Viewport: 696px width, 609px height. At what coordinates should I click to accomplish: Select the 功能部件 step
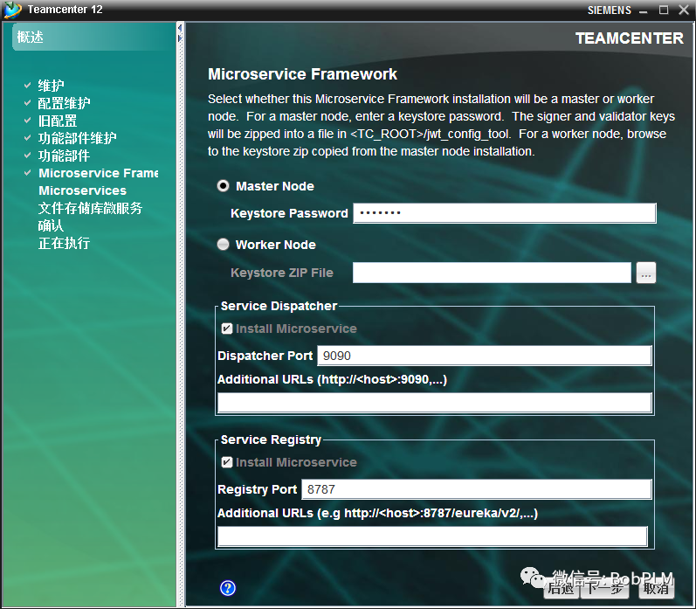64,156
